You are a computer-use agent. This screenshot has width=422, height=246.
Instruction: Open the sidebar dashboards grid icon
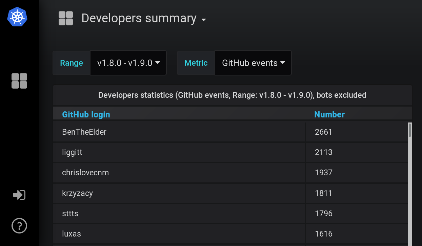[x=19, y=81]
